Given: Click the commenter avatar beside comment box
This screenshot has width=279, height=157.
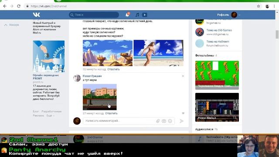Looking at the screenshot, I should pos(77,121).
